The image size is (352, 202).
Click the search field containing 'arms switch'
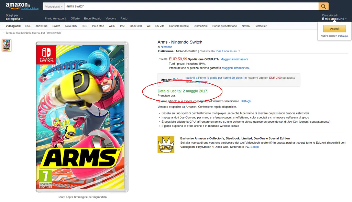click(191, 6)
